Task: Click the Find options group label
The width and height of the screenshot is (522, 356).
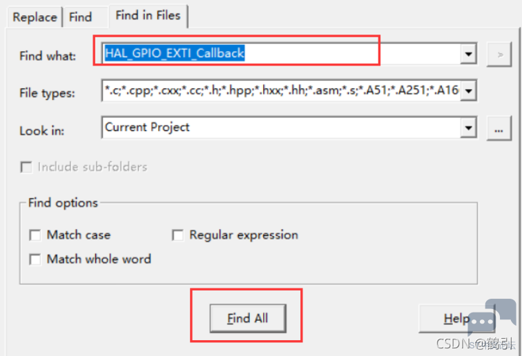Action: (x=63, y=203)
